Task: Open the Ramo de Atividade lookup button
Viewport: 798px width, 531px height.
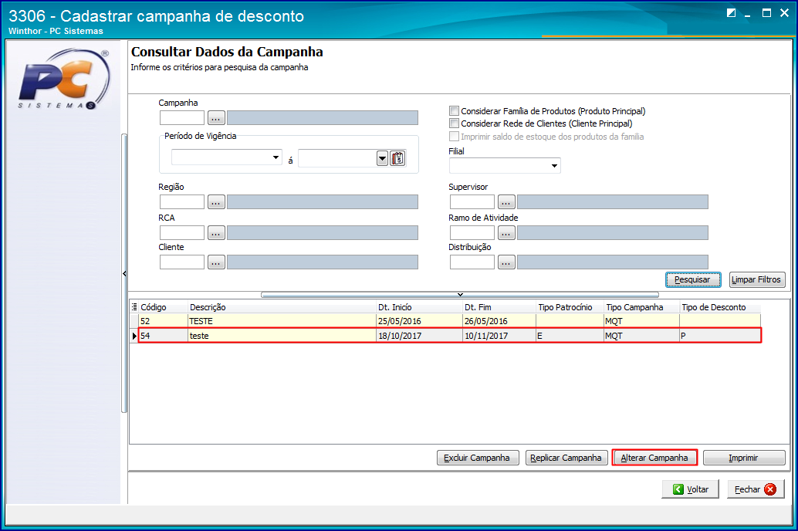Action: [x=506, y=233]
